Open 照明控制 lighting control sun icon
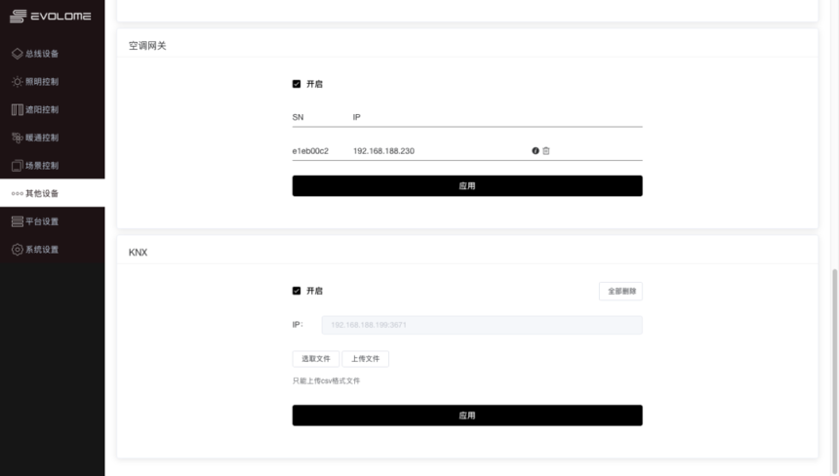 [18, 81]
